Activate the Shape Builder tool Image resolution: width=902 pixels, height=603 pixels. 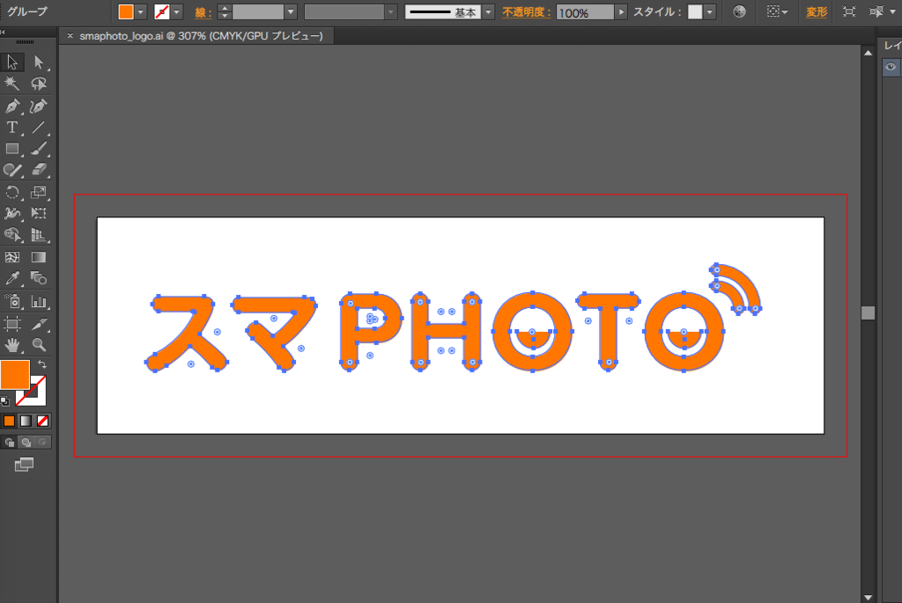(12, 235)
